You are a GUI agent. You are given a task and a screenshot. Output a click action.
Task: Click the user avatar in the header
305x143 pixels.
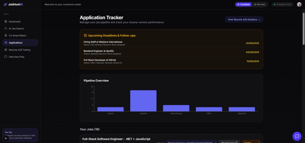299,5
